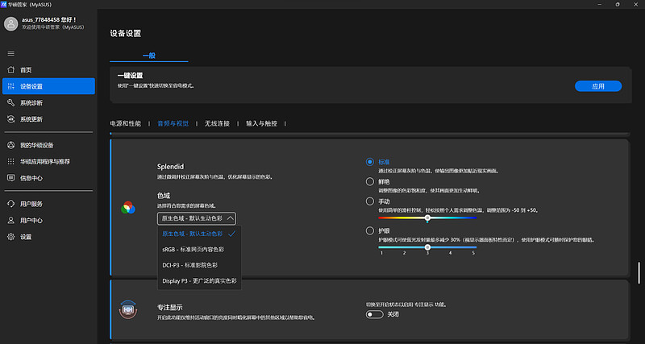This screenshot has height=344, width=645.
Task: Open 首页 in the sidebar
Action: click(48, 70)
